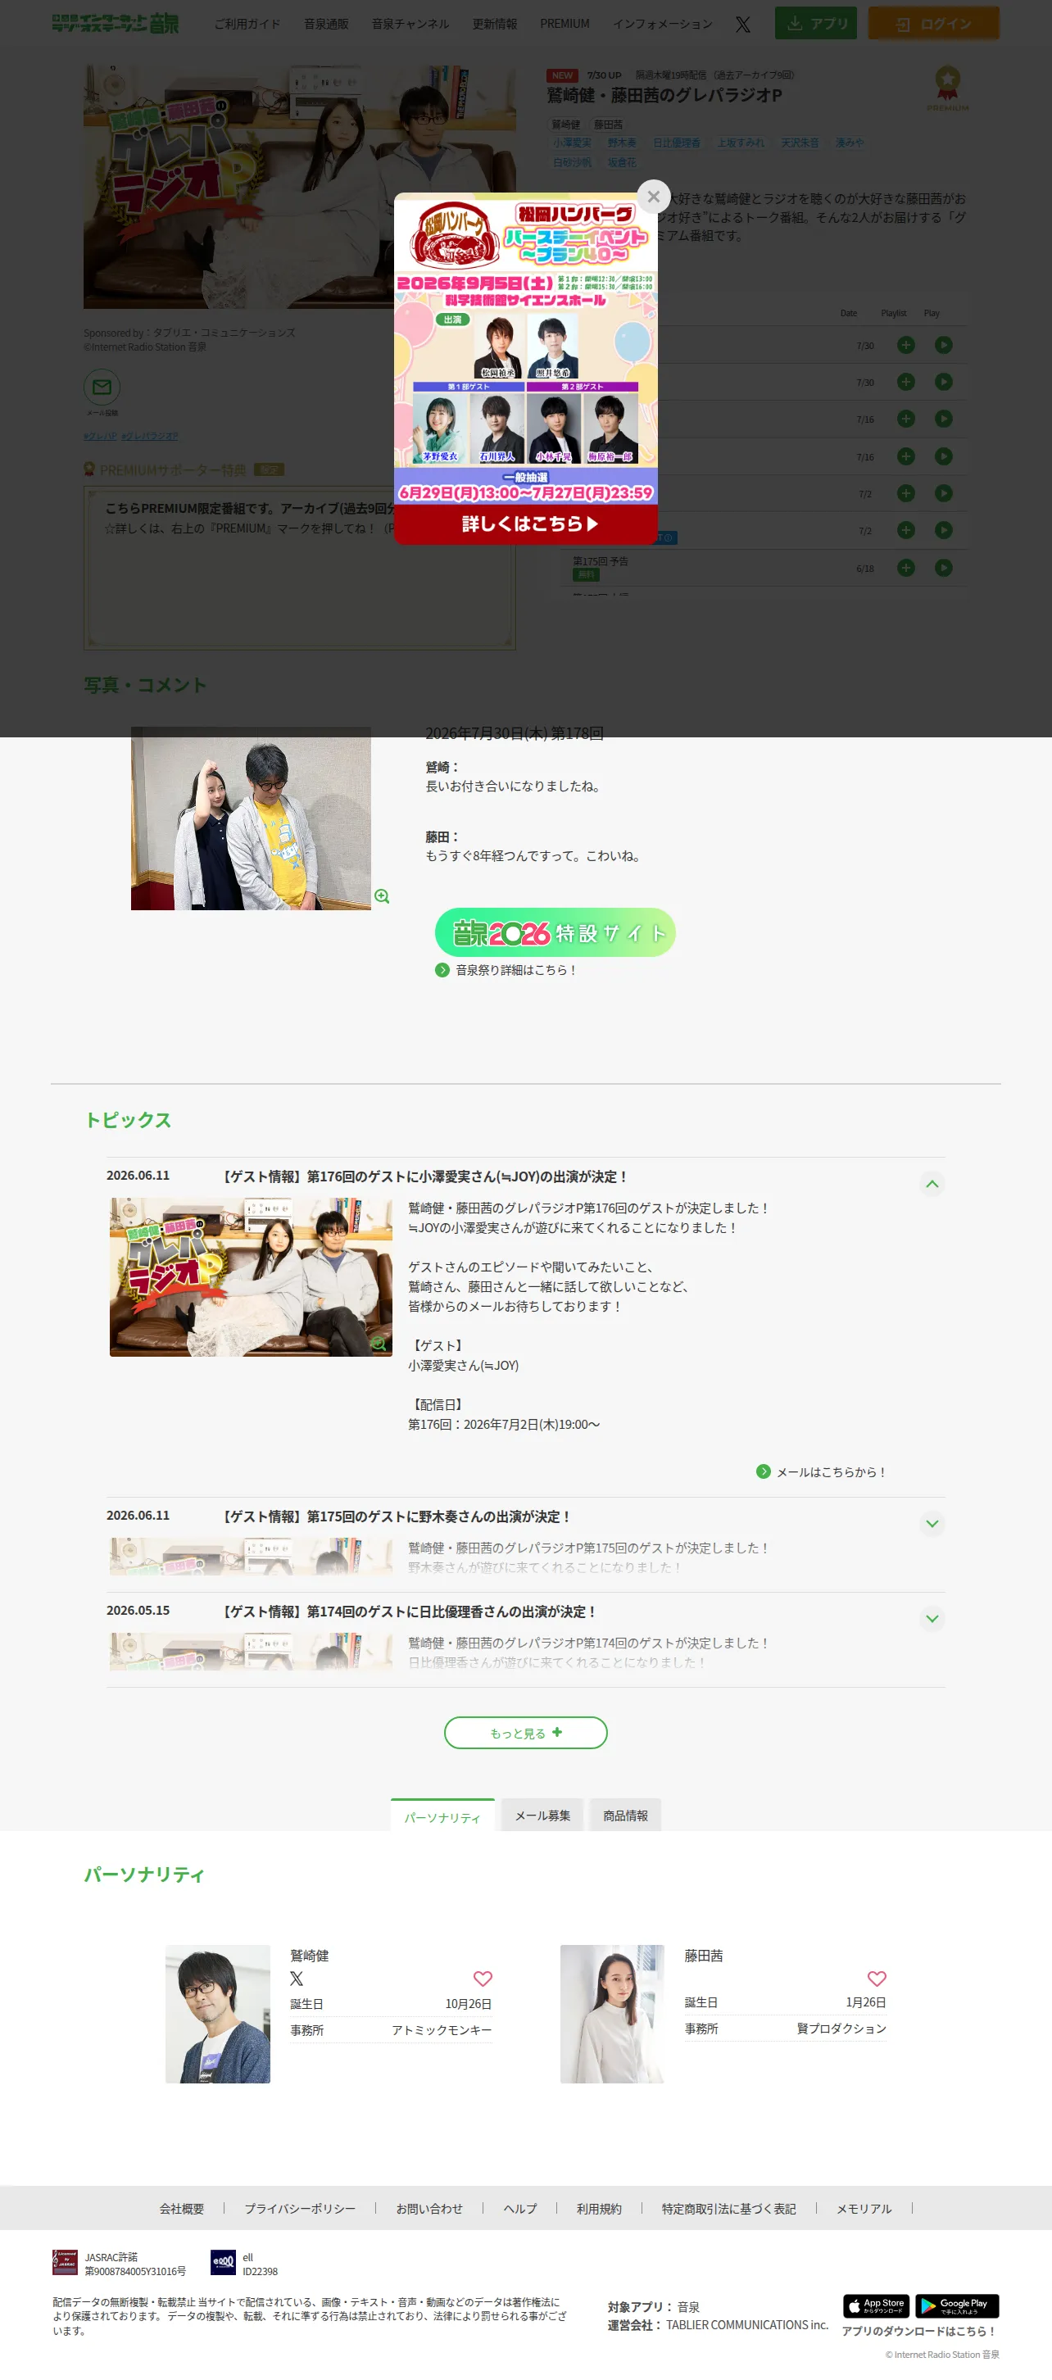
Task: Click 詳しくはこちら on the popup
Action: pos(527,524)
